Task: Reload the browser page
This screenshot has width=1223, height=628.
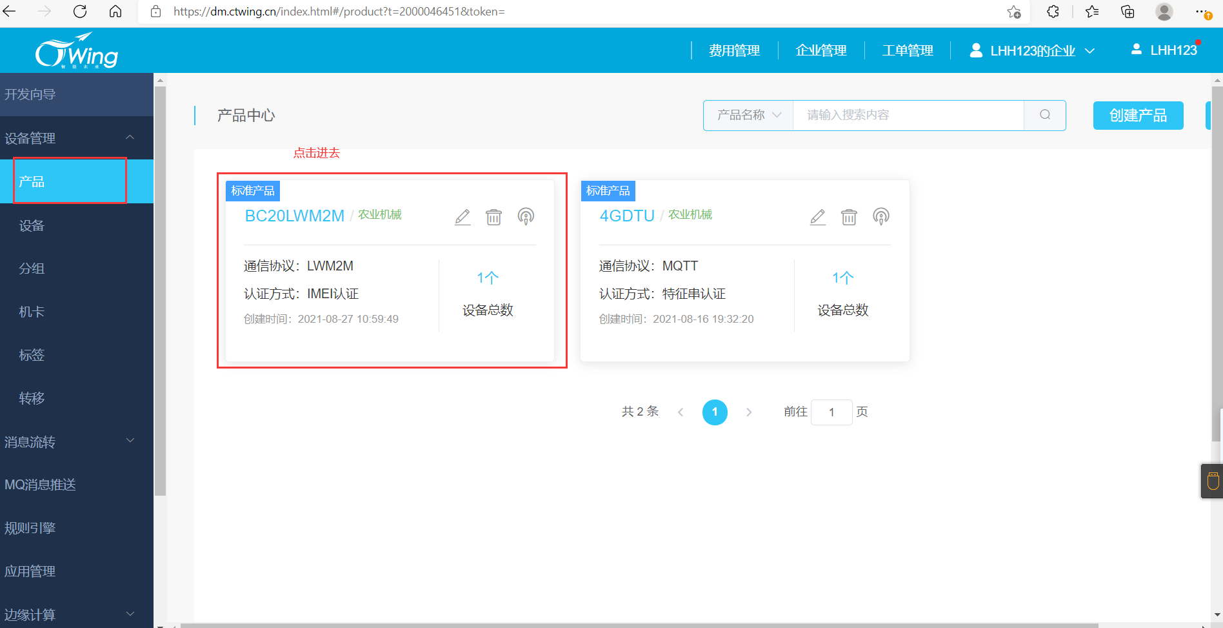Action: [x=80, y=12]
